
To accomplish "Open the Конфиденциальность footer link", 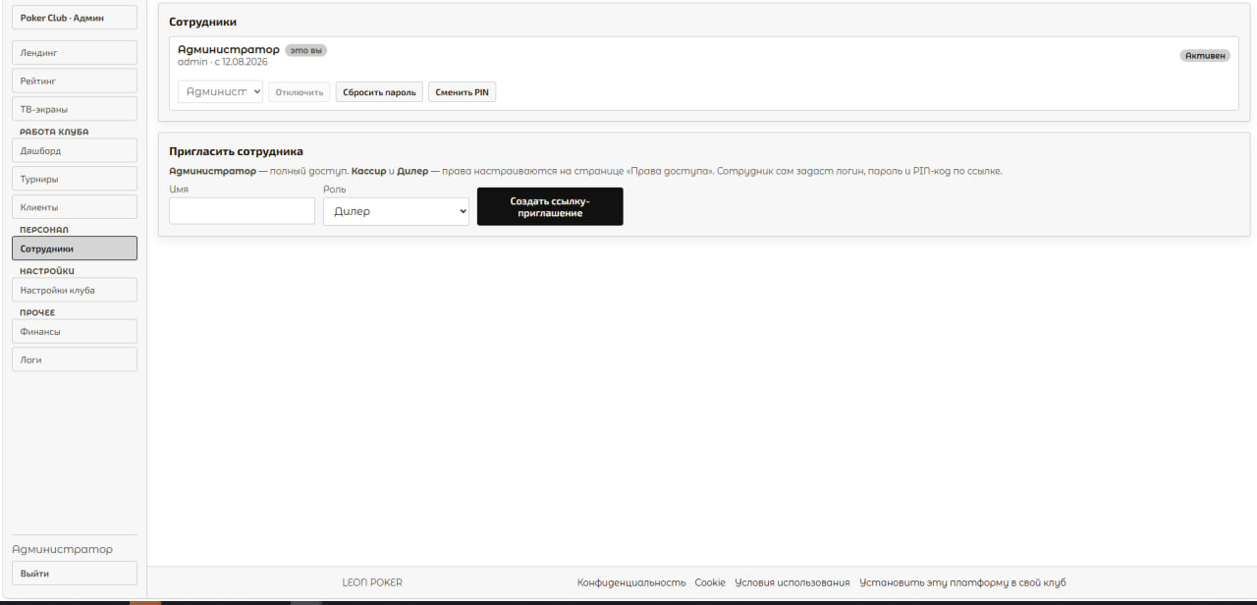I will point(631,582).
